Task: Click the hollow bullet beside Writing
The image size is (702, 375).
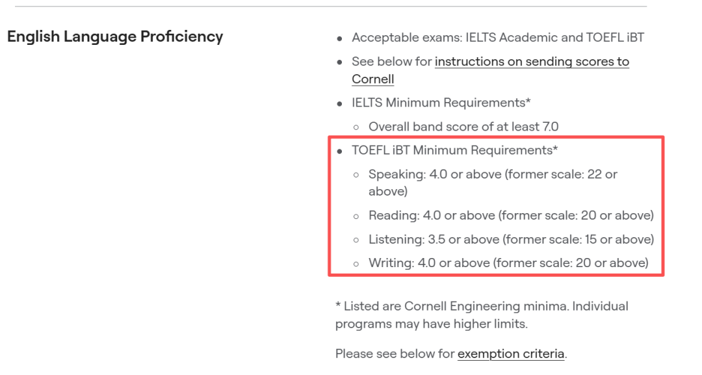Action: point(356,264)
